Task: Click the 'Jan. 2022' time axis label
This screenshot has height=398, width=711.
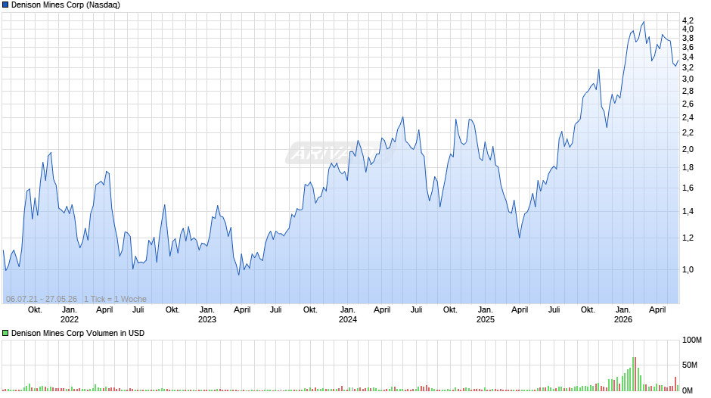Action: tap(70, 315)
